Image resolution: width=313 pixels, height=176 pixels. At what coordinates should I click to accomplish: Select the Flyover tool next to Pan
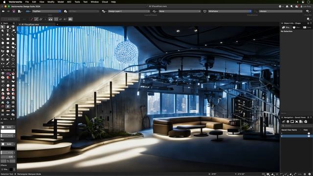tap(13, 27)
